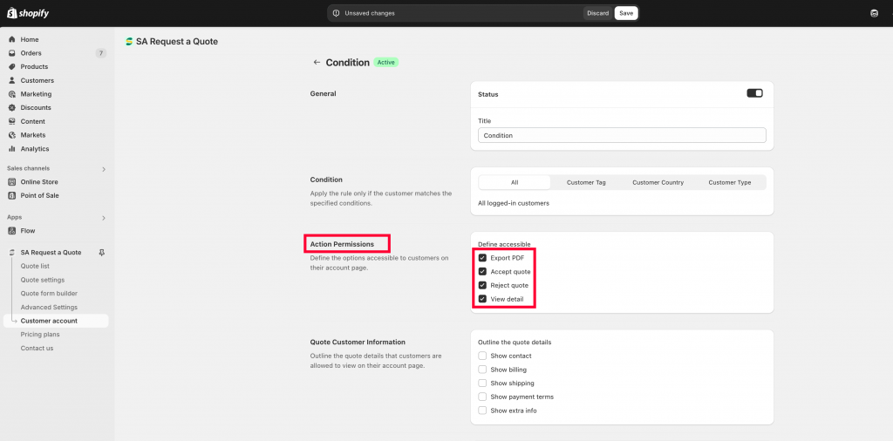This screenshot has width=893, height=441.
Task: Click the Products tag icon
Action: [x=12, y=66]
